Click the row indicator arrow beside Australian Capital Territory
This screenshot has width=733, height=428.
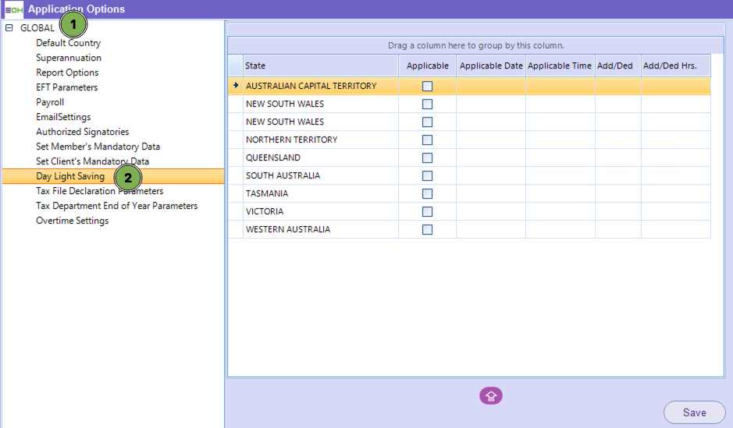(x=236, y=86)
